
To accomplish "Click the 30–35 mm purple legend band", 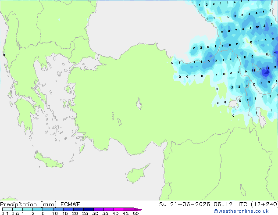I will click(98, 209).
